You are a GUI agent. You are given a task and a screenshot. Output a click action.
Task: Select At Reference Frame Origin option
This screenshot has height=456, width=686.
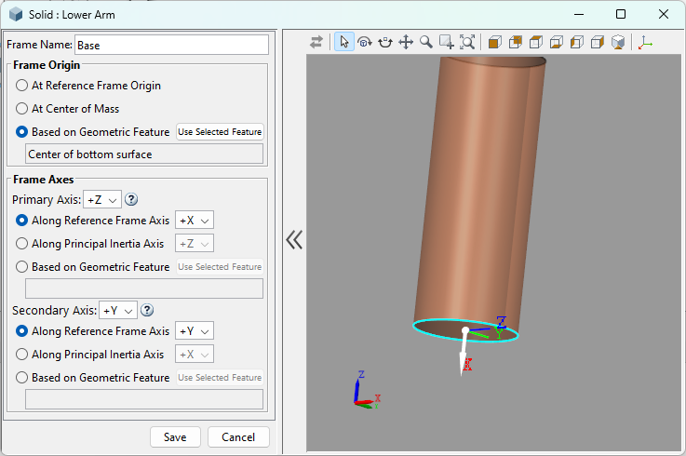(x=21, y=86)
